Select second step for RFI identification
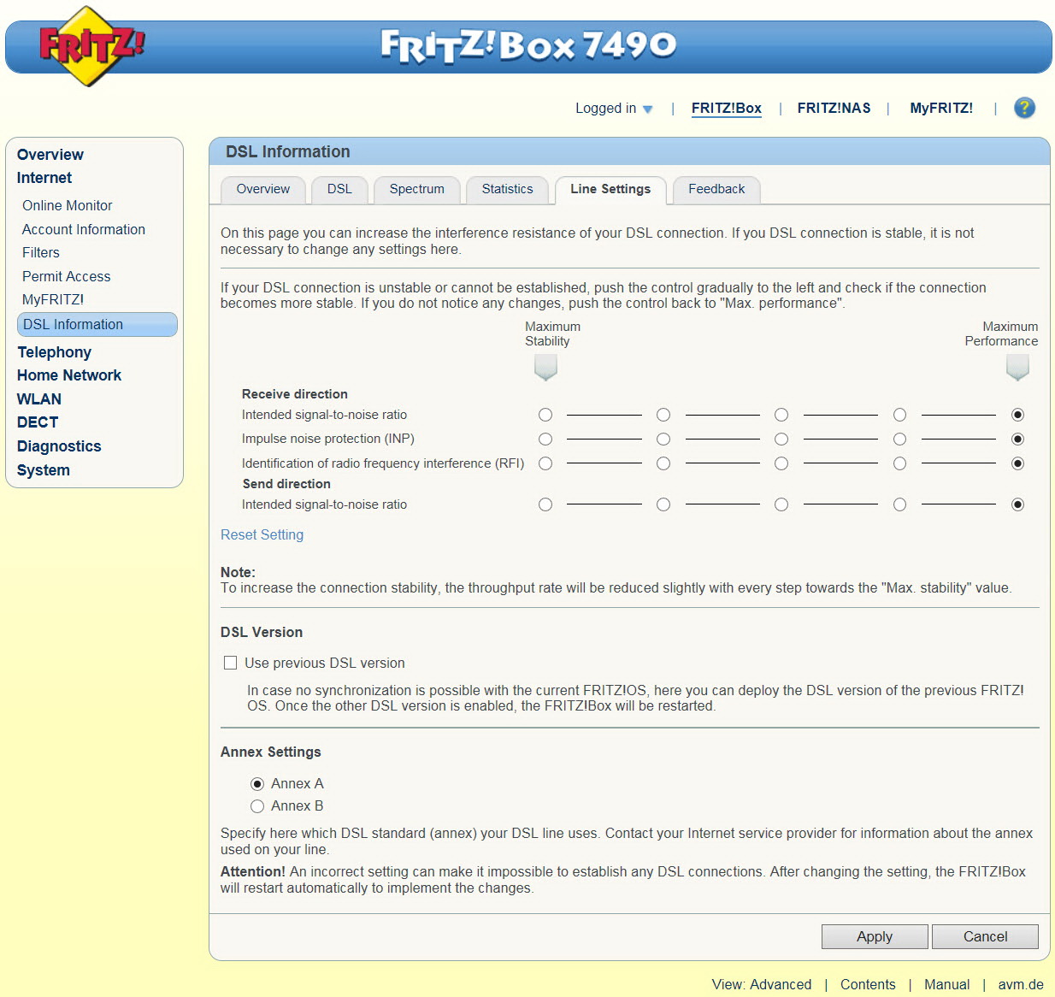 click(x=663, y=463)
